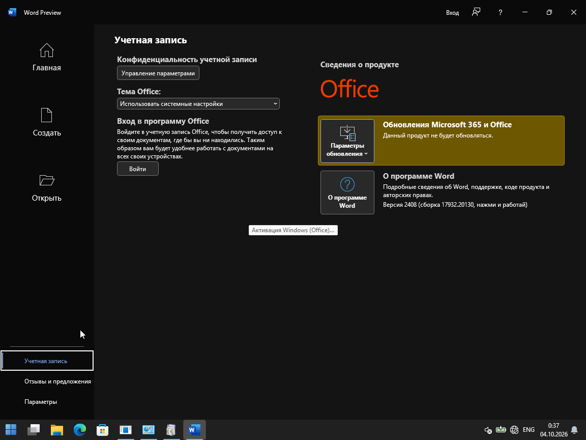Open the feedback person icon in title bar

[476, 12]
